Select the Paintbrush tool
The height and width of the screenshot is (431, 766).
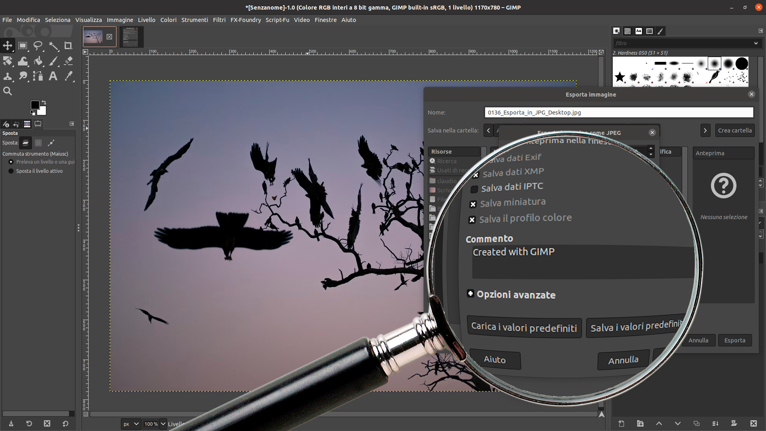pos(53,61)
